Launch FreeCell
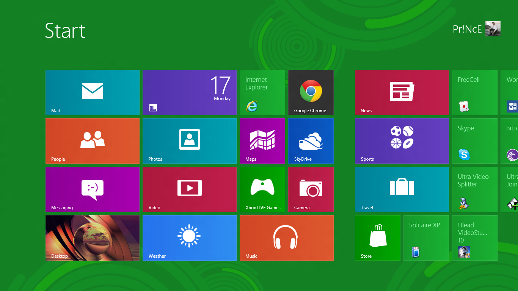This screenshot has width=518, height=291. coord(474,92)
